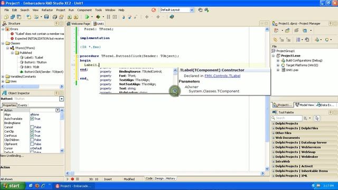
Task: Select Unit1.pas in Project Manager
Action: coord(292,70)
